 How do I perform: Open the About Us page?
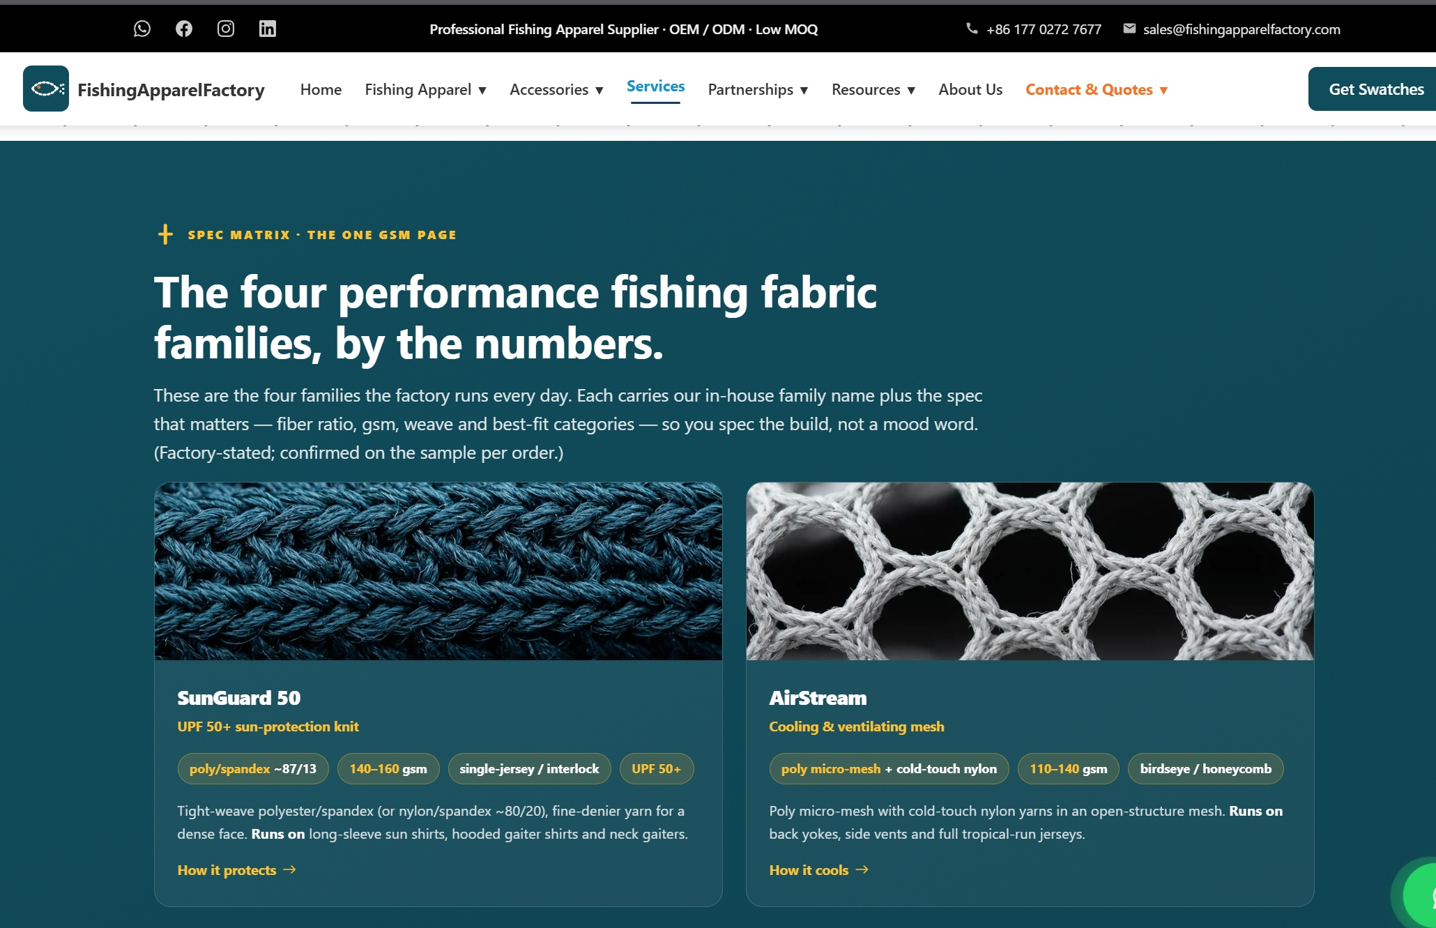(x=970, y=89)
